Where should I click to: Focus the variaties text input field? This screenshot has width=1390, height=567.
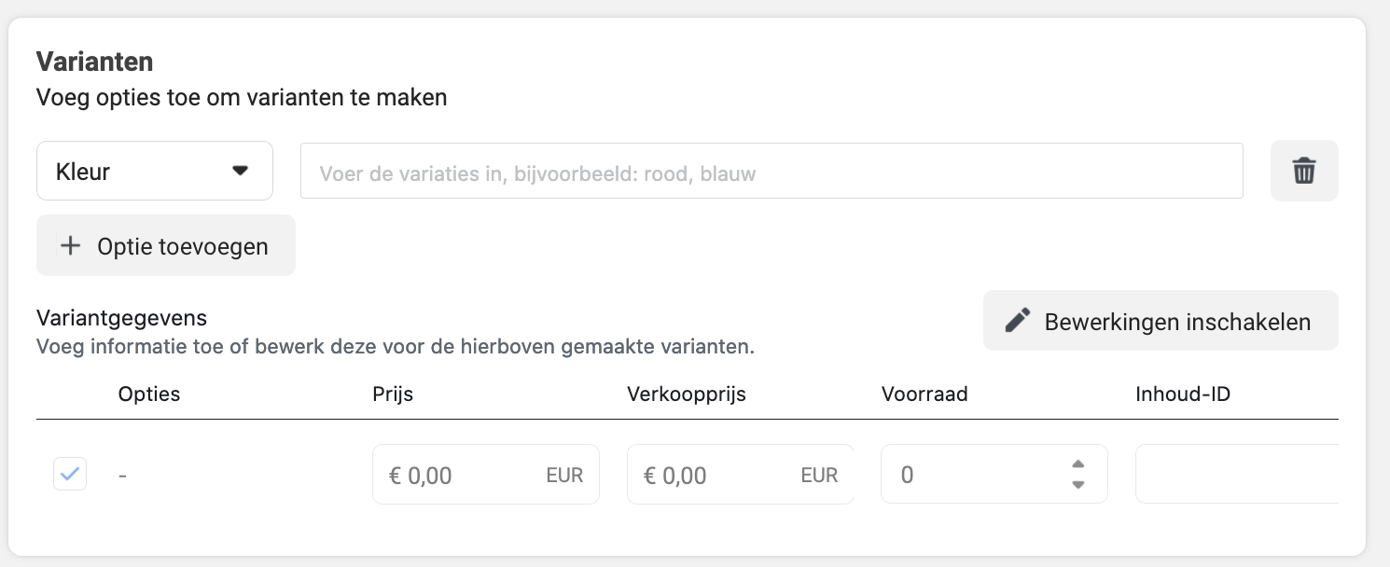pos(771,171)
